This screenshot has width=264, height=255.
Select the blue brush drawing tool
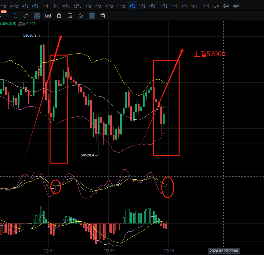(37, 16)
